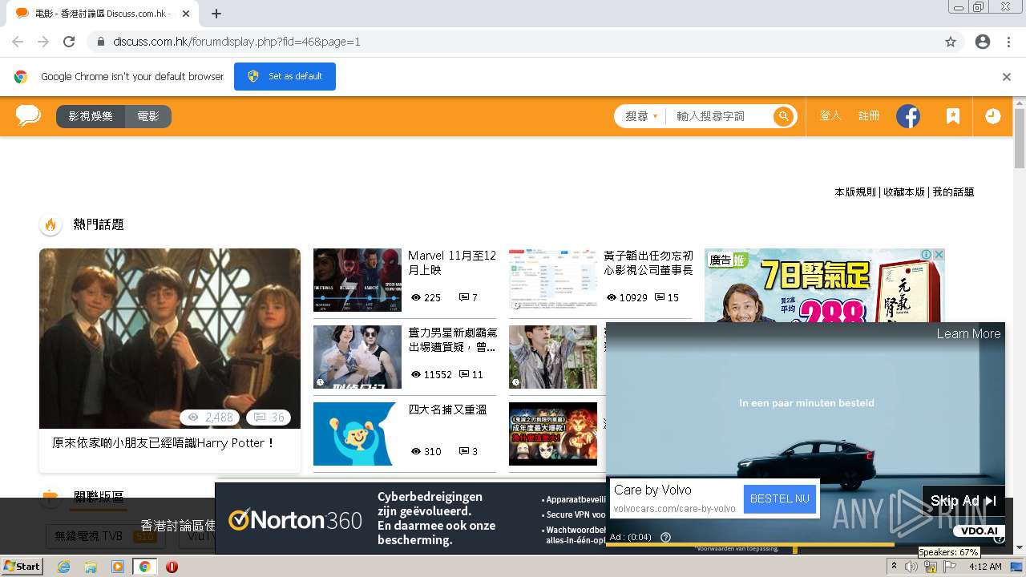The height and width of the screenshot is (577, 1026).
Task: Open the 本版規則 link
Action: coord(855,192)
